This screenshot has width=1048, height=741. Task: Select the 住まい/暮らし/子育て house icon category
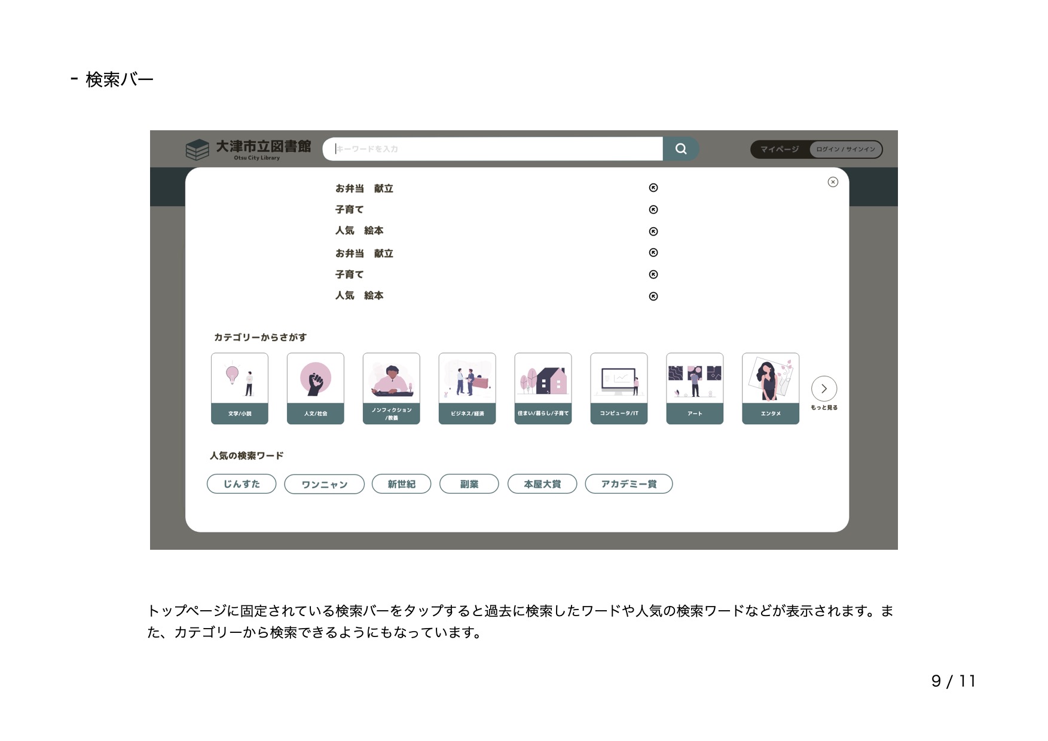click(x=543, y=388)
